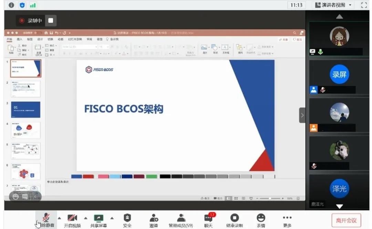Click the meeting time 11:13
The height and width of the screenshot is (229, 372).
click(296, 5)
